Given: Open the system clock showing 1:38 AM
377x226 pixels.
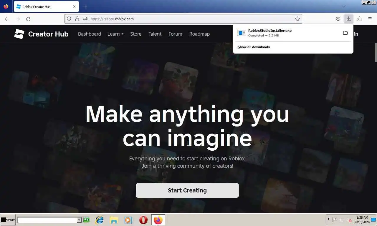Looking at the screenshot, I should [x=362, y=220].
